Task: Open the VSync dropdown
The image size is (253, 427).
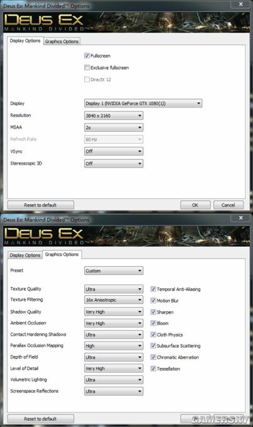Action: coord(114,151)
